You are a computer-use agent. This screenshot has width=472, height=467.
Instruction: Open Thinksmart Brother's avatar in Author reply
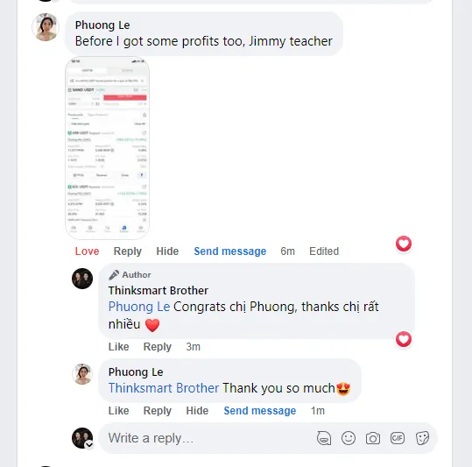82,279
